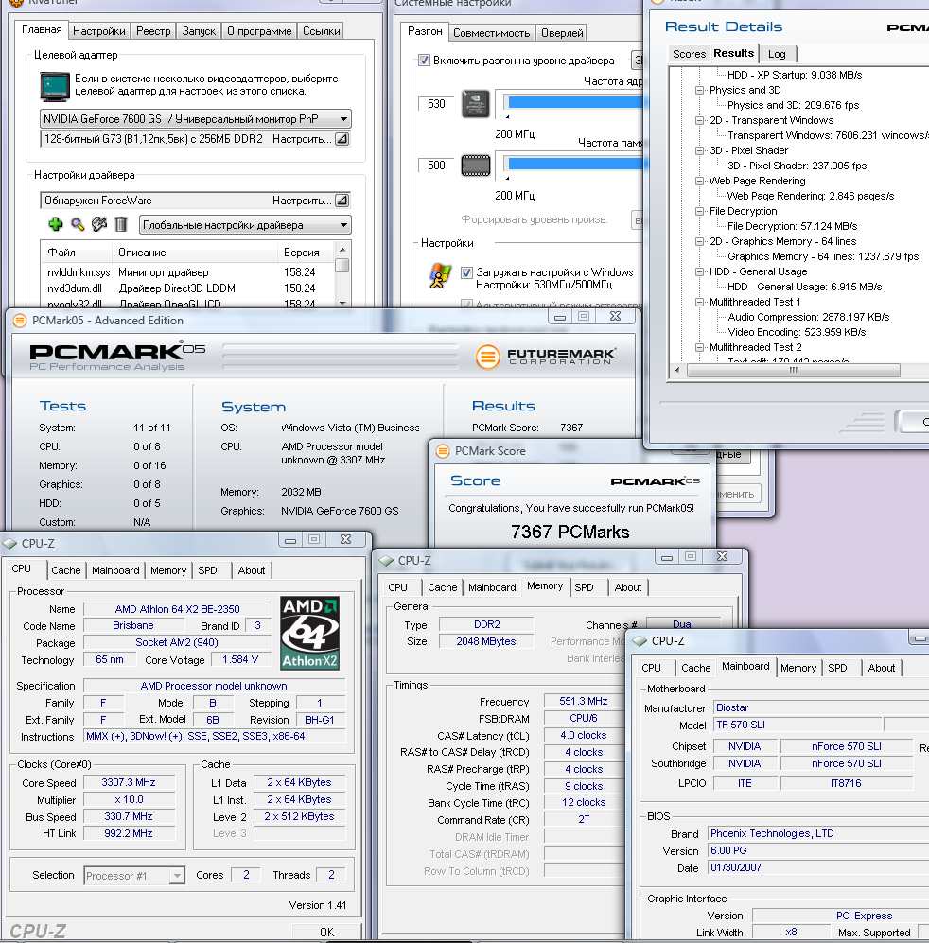Click Result Details horizontal scrollbar thumb
The width and height of the screenshot is (929, 943).
pos(794,371)
